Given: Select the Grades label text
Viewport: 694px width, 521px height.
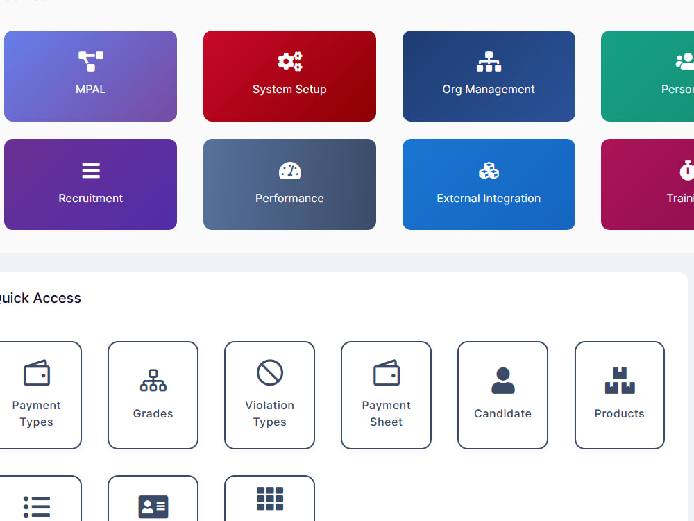Looking at the screenshot, I should coord(153,413).
